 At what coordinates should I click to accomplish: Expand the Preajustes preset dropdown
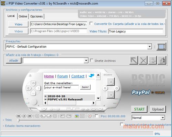pyautogui.click(x=149, y=47)
